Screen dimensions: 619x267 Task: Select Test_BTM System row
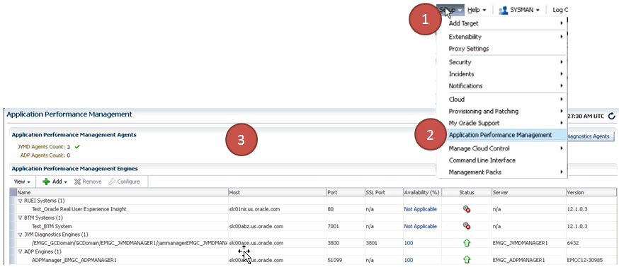(x=314, y=226)
